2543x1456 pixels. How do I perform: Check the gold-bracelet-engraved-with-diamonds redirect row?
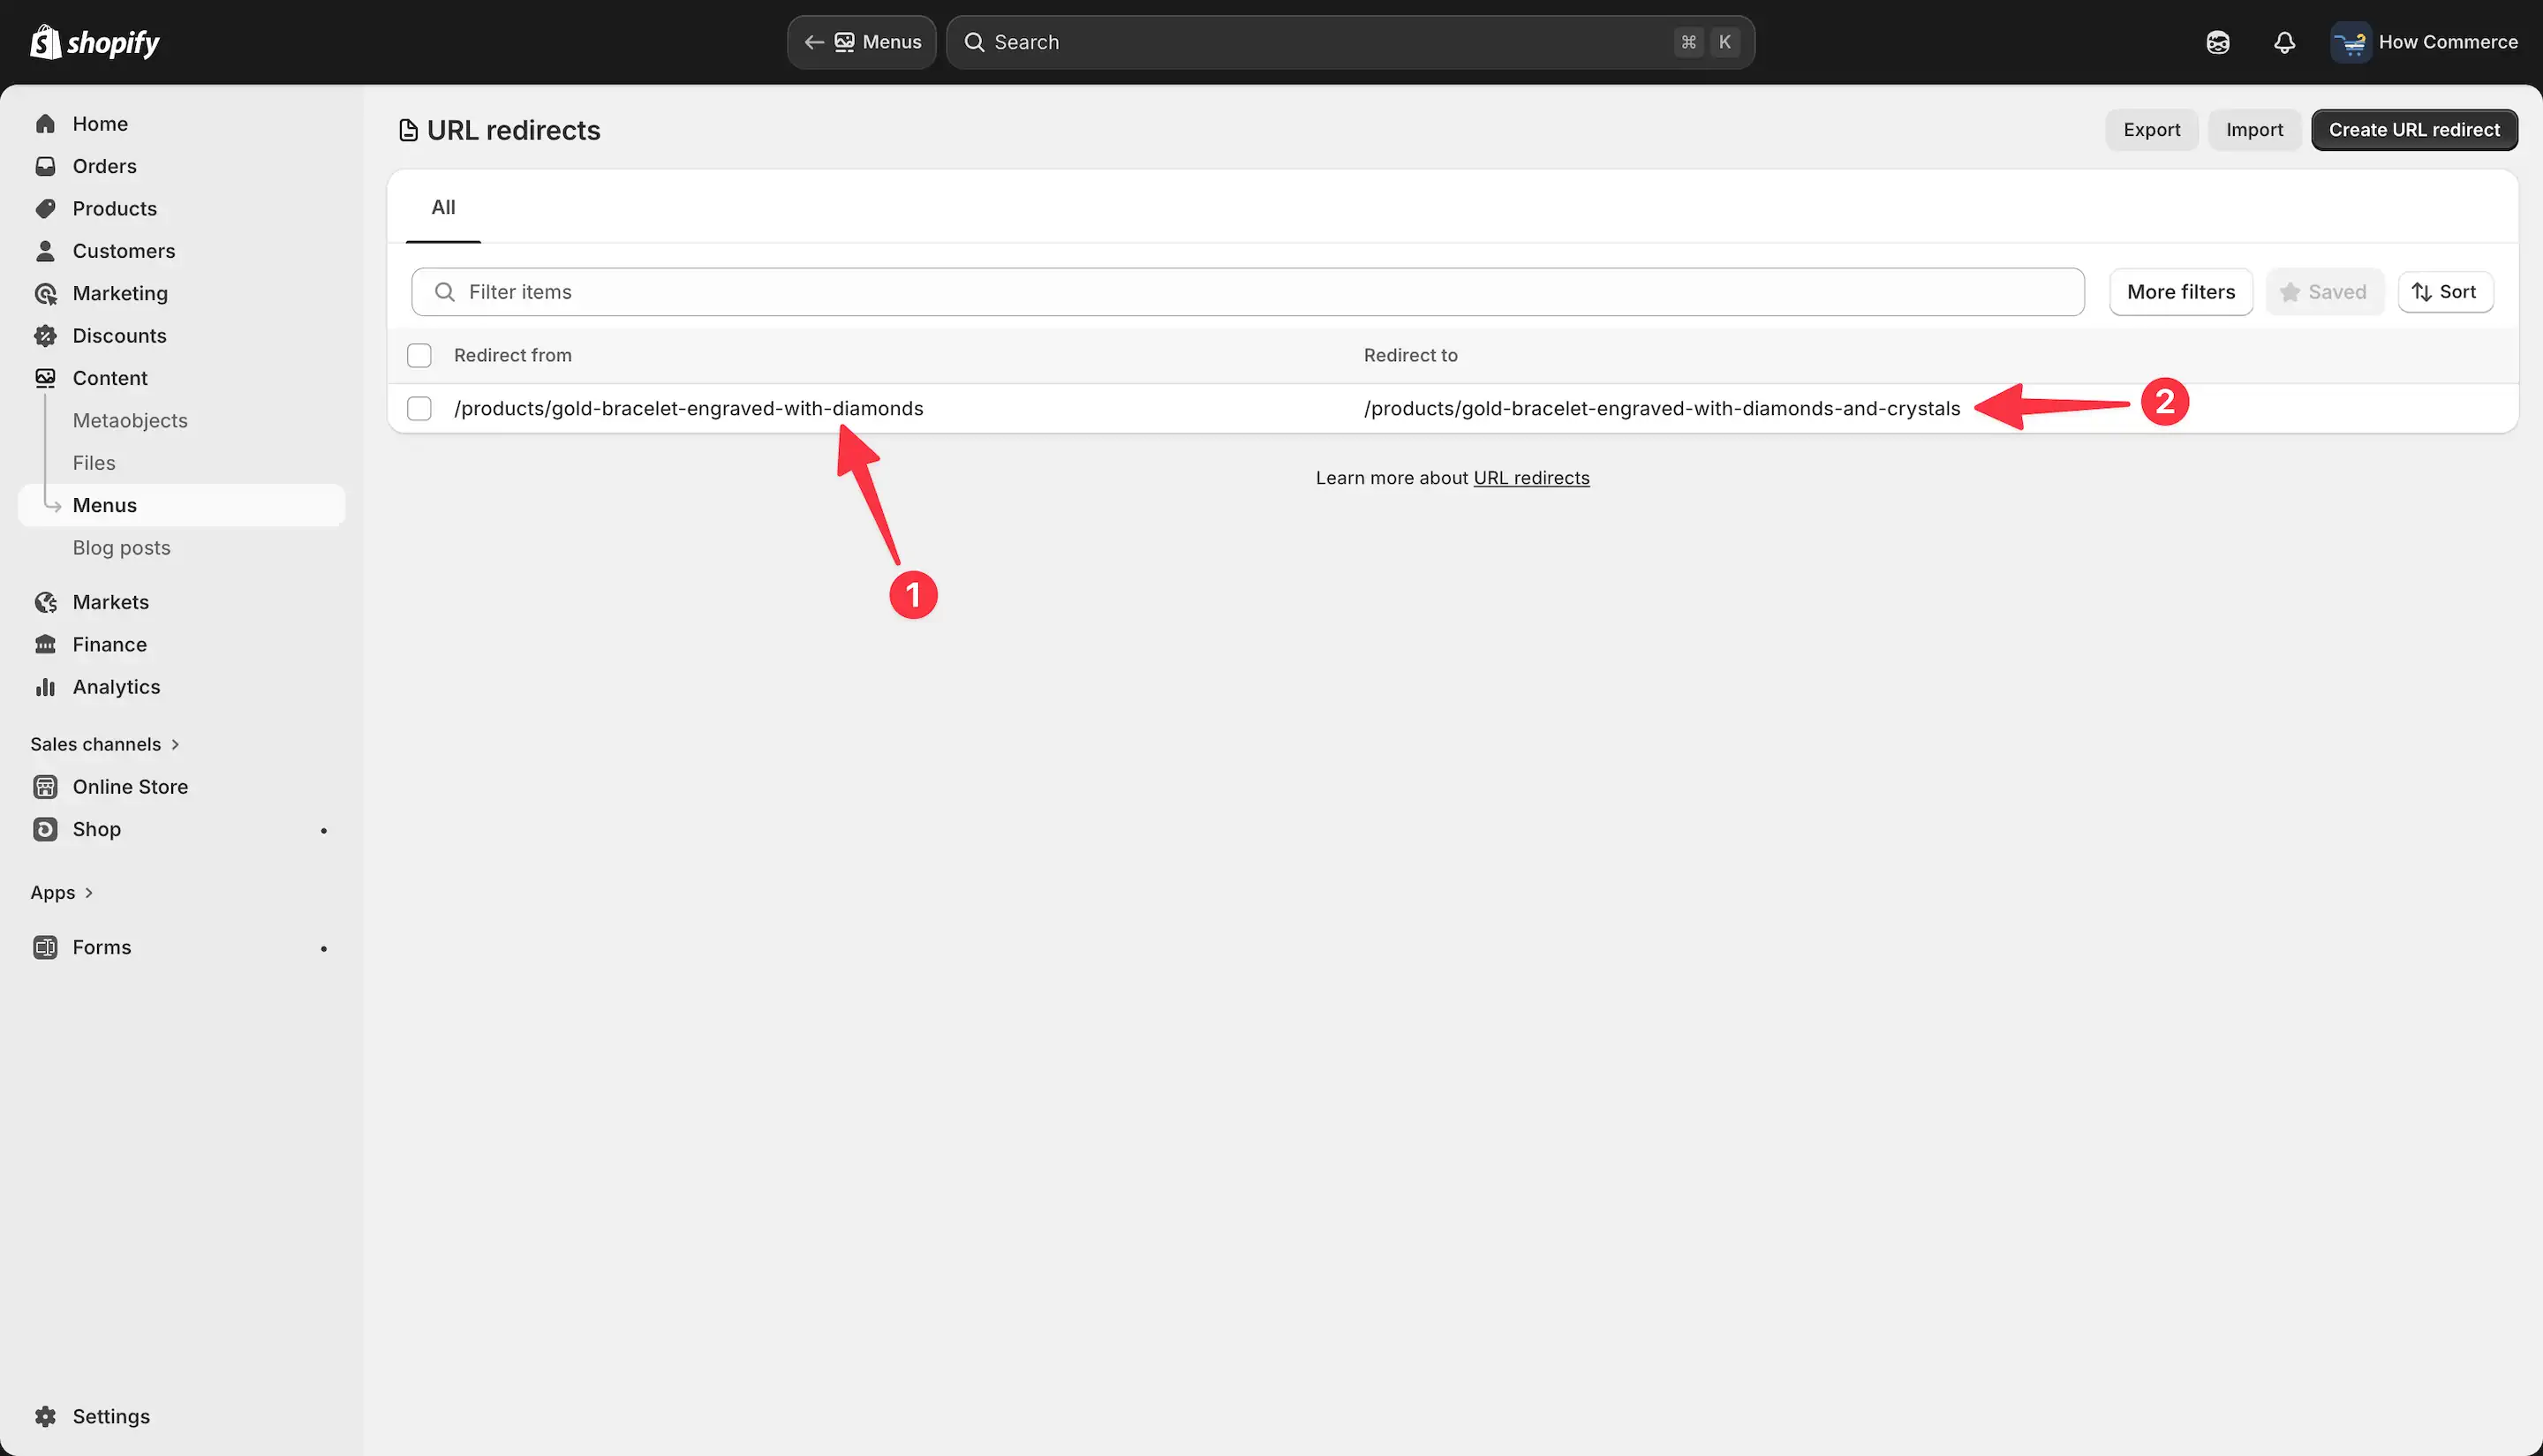pos(419,408)
